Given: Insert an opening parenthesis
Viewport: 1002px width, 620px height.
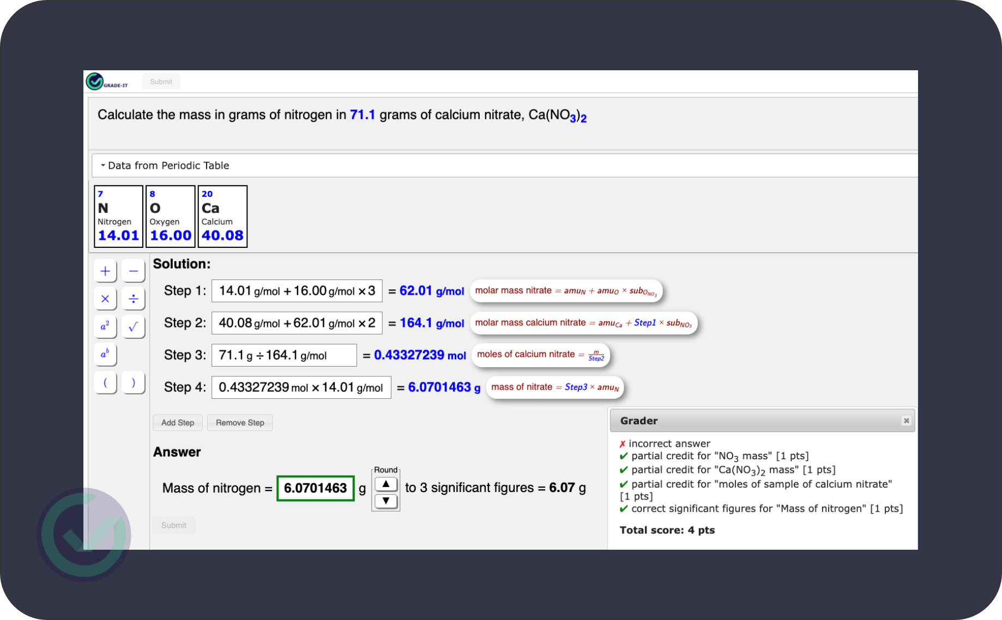Looking at the screenshot, I should coord(105,382).
